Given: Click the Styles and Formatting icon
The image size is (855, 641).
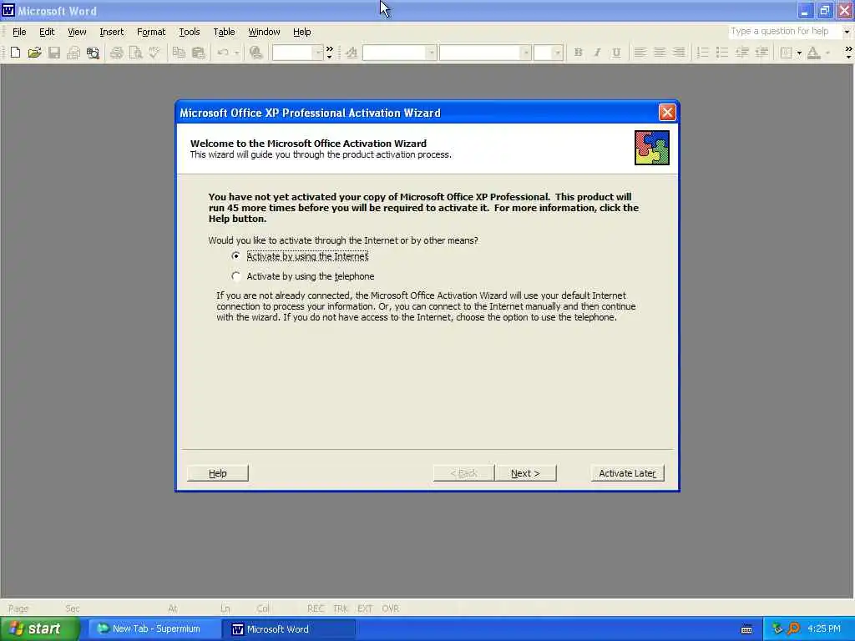Looking at the screenshot, I should click(352, 53).
